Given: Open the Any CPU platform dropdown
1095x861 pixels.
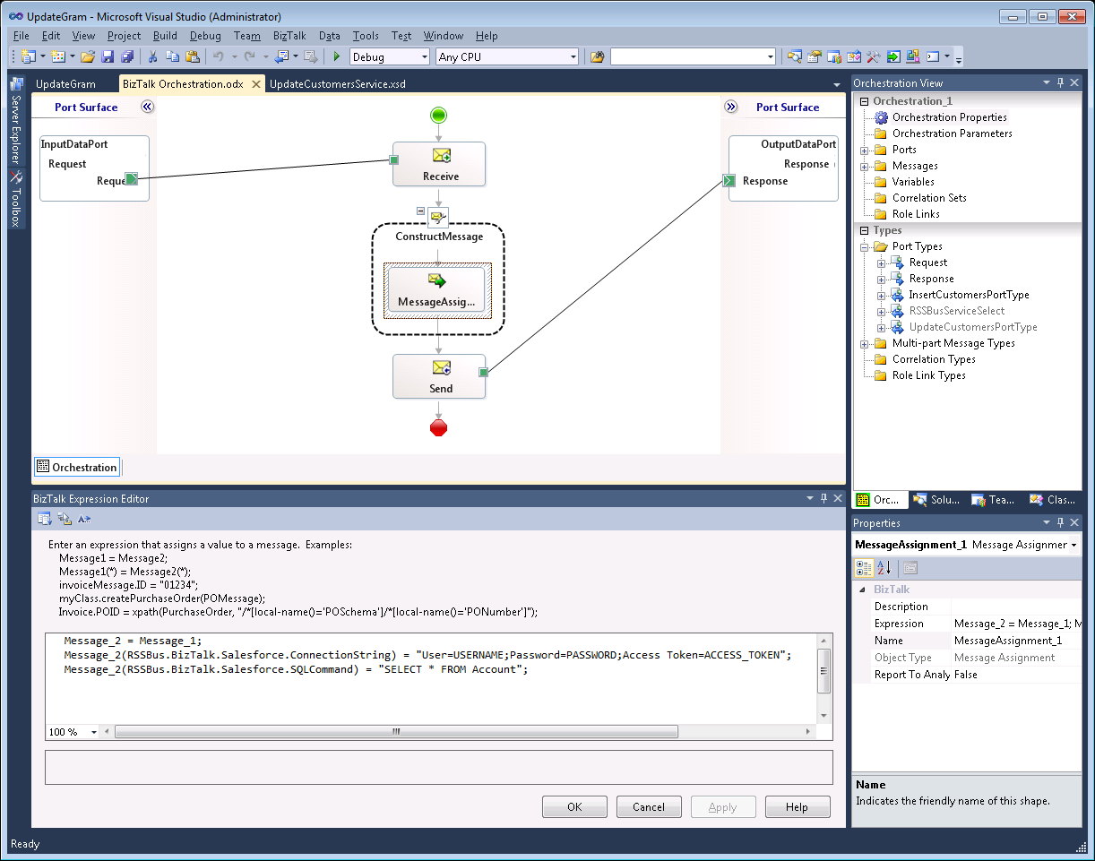Looking at the screenshot, I should (573, 56).
